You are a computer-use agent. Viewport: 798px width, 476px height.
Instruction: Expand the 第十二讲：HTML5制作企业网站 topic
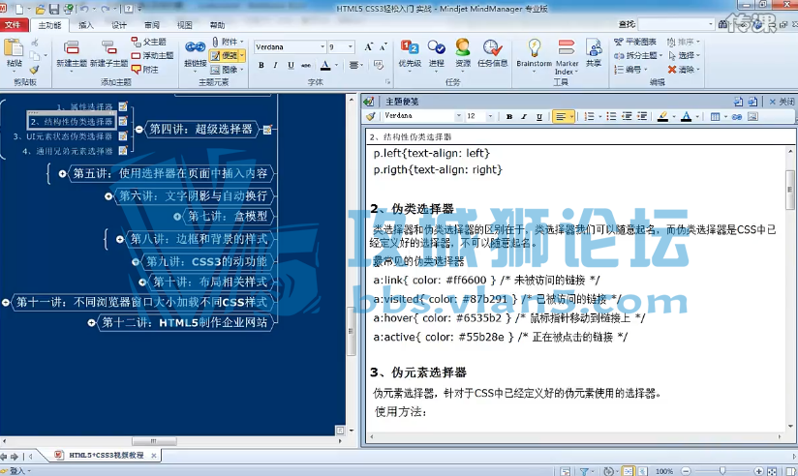(91, 322)
